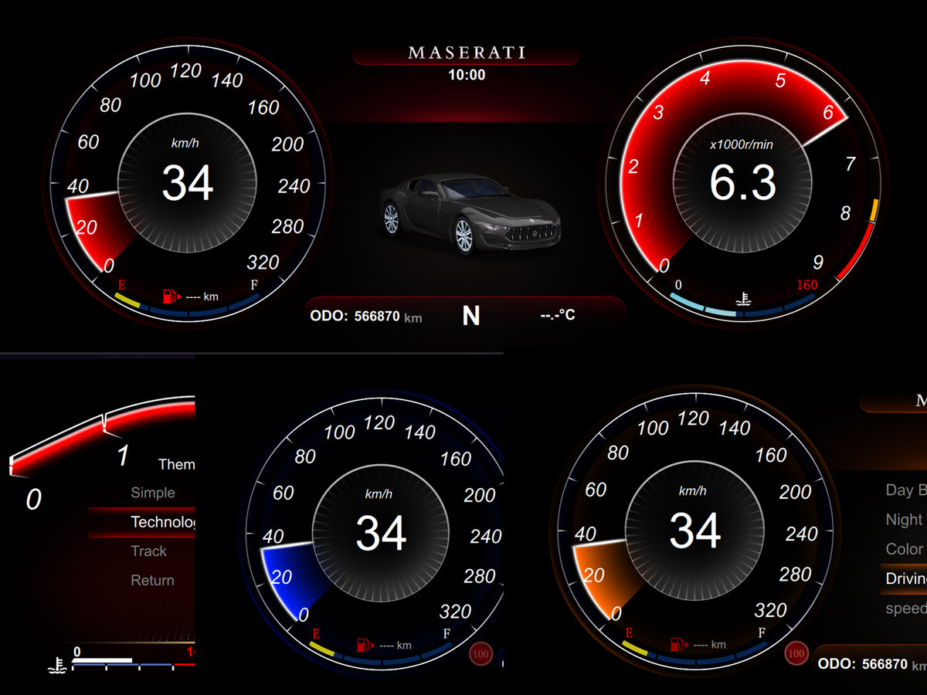
Task: Click the 6.3 tachometer reading
Action: (x=743, y=183)
